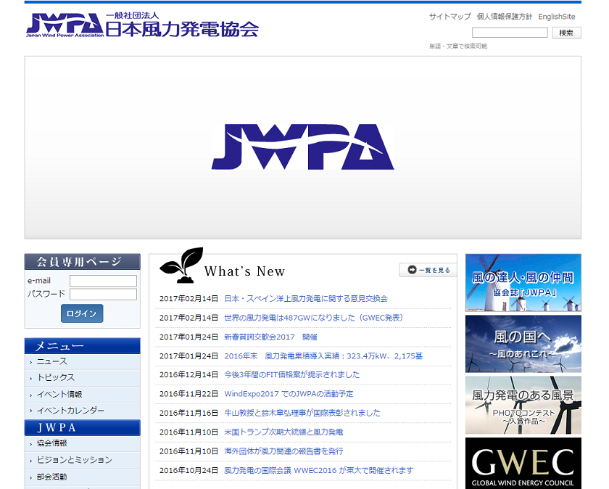Click the date 2016年10月24日
Screen dimensions: 609x489
point(188,470)
